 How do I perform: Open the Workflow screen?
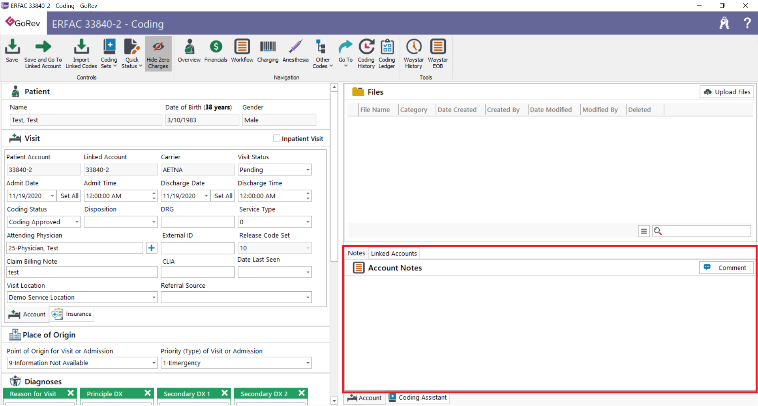pos(242,50)
